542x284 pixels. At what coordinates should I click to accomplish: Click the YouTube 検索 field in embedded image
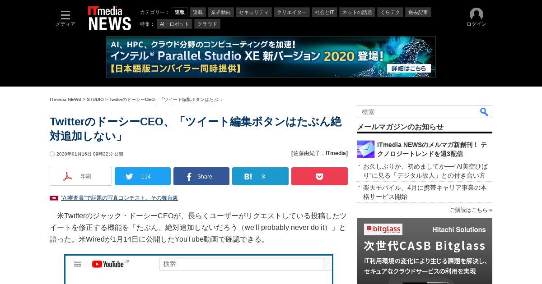[242, 264]
